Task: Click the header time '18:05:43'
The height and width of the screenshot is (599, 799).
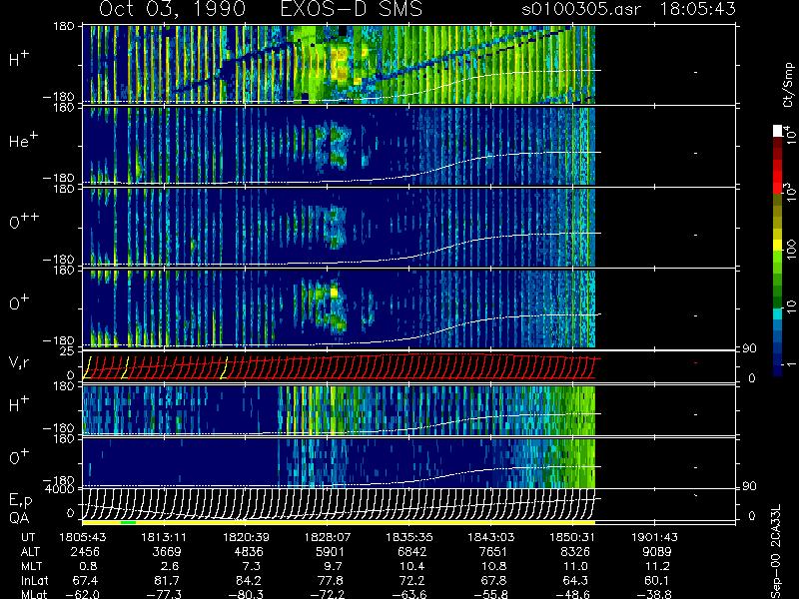Action: [698, 9]
